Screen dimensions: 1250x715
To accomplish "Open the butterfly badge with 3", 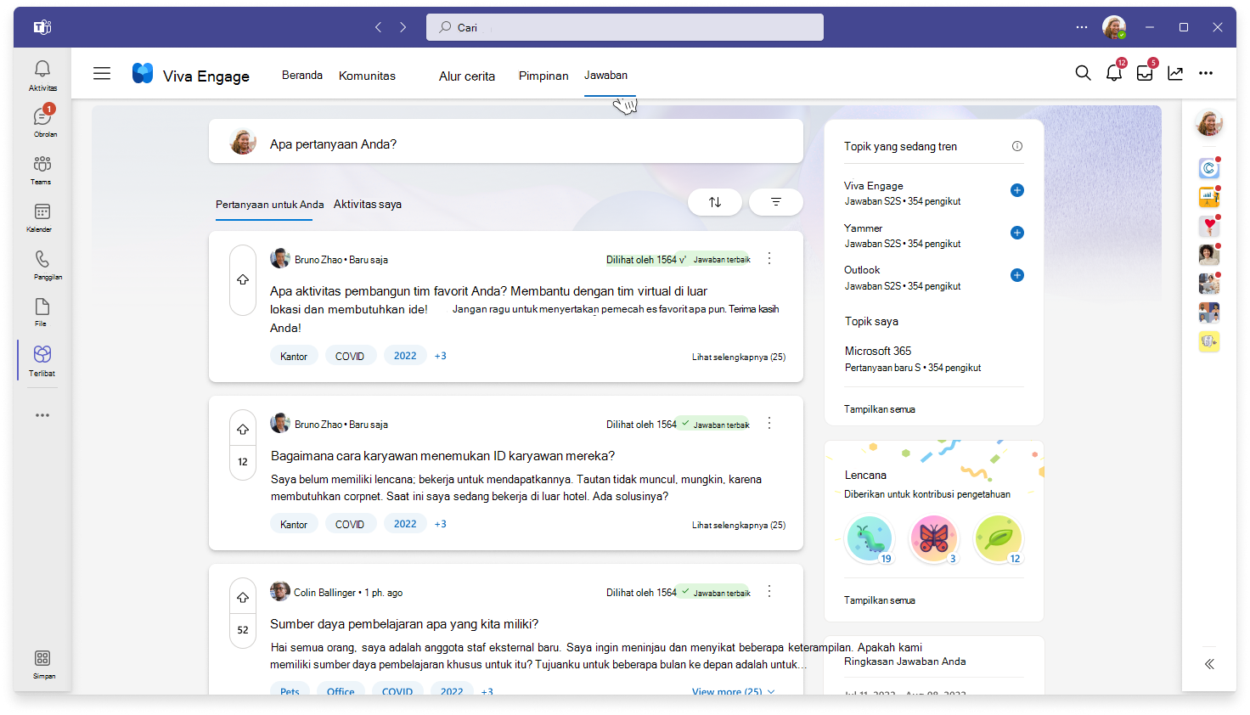I will (x=934, y=538).
